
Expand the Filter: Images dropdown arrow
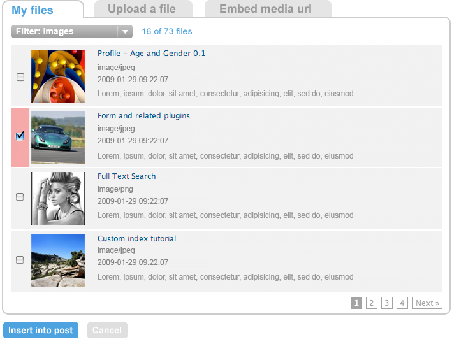pos(125,31)
